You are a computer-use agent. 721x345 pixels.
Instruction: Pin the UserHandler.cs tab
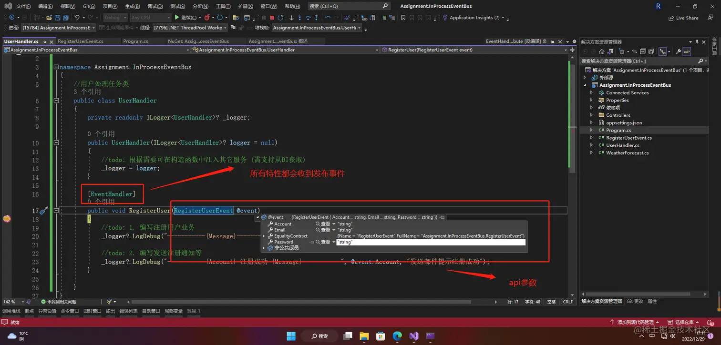pyautogui.click(x=43, y=41)
